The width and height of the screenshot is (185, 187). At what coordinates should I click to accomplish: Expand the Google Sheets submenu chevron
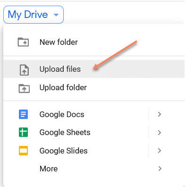coord(160,133)
